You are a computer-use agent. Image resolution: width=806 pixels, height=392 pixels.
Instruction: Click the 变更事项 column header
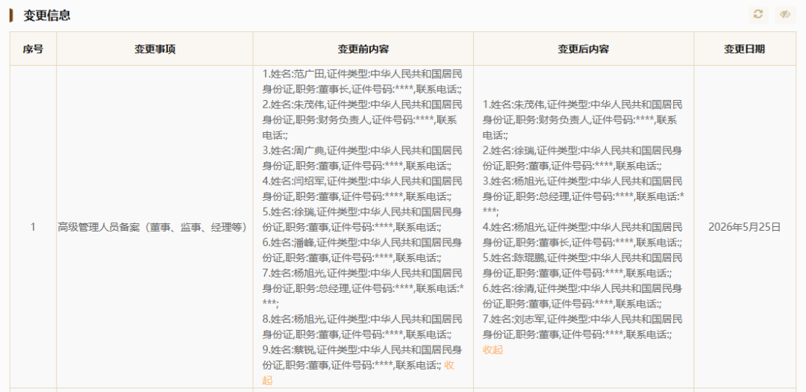point(154,49)
